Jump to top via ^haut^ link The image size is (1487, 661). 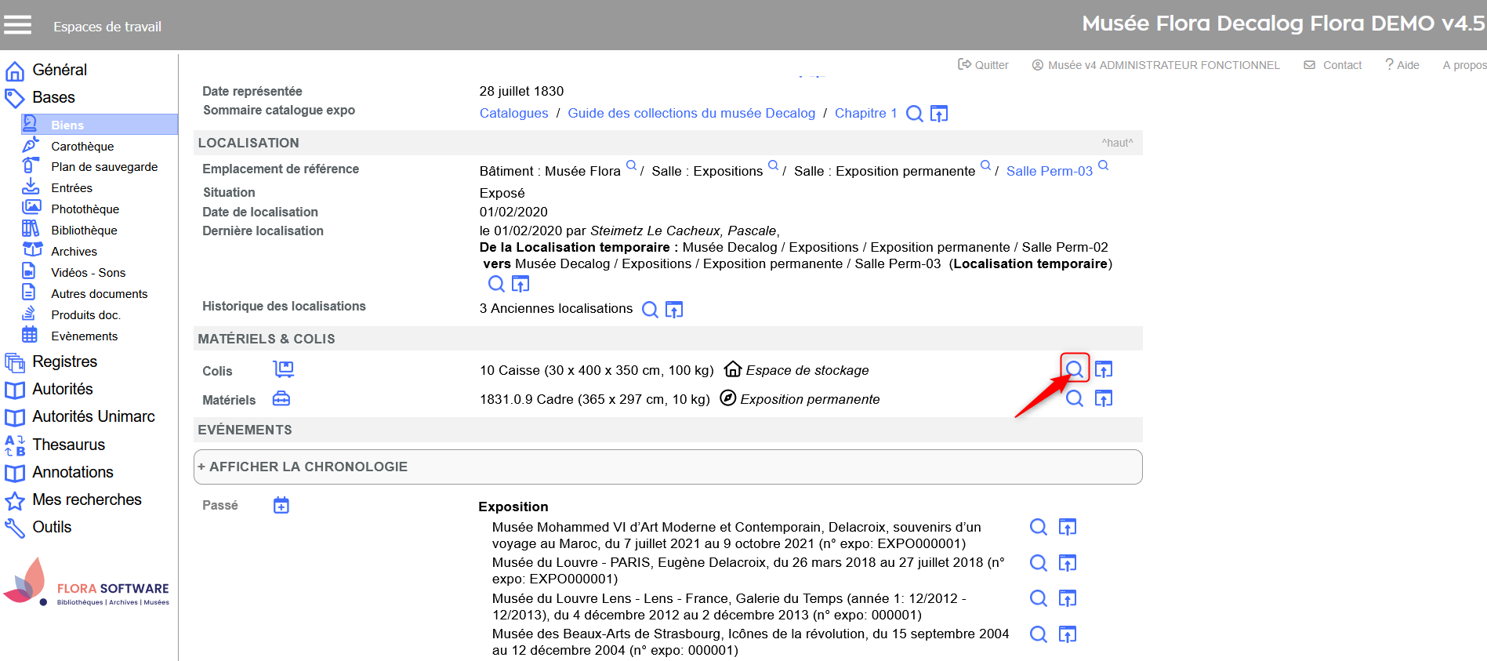pyautogui.click(x=1117, y=143)
